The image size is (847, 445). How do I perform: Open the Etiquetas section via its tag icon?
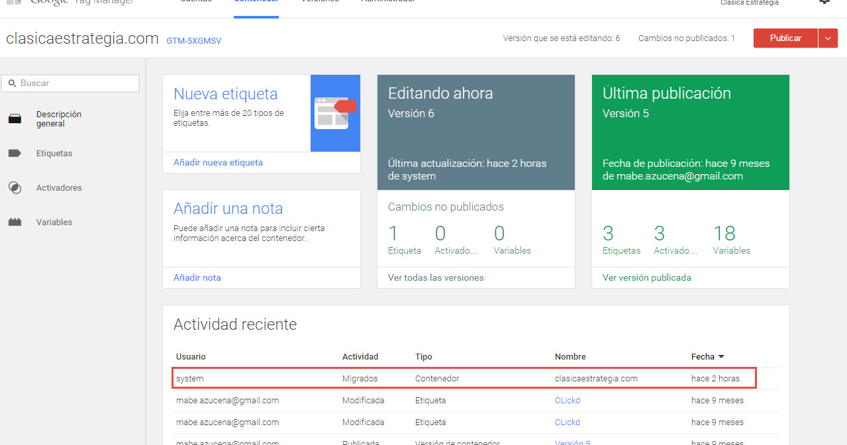coord(15,154)
